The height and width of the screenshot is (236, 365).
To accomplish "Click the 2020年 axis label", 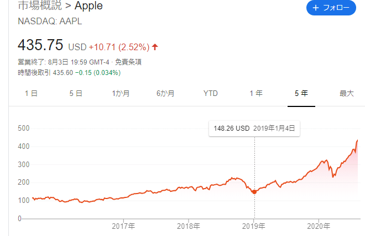I will click(319, 227).
